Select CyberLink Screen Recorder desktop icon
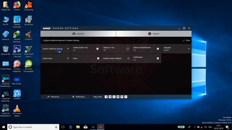The width and height of the screenshot is (232, 130). 6,96
